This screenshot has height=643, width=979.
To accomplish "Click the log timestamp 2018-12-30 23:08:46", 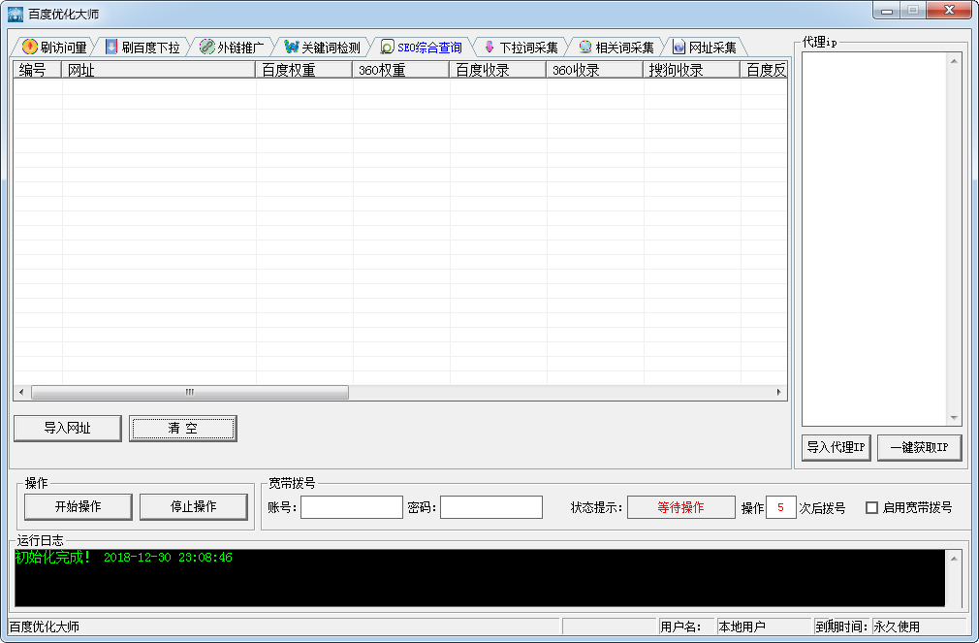I will (168, 558).
